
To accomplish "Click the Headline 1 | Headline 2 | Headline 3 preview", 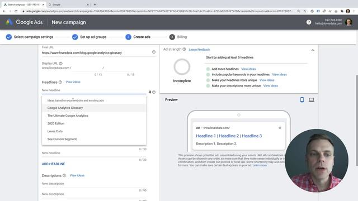I will point(229,136).
